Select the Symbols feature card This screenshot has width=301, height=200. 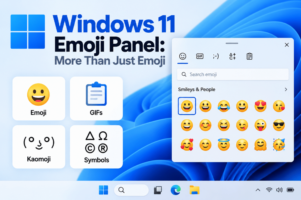click(x=96, y=147)
